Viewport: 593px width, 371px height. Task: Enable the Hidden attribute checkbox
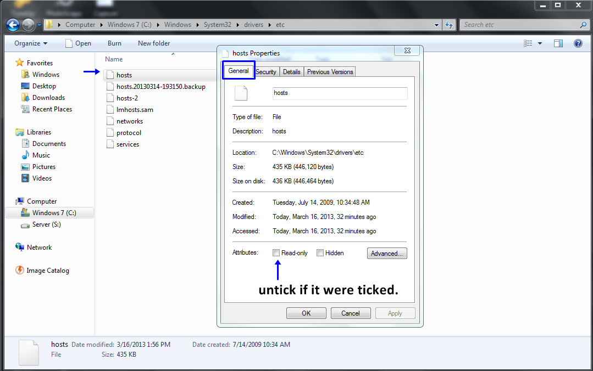tap(320, 252)
